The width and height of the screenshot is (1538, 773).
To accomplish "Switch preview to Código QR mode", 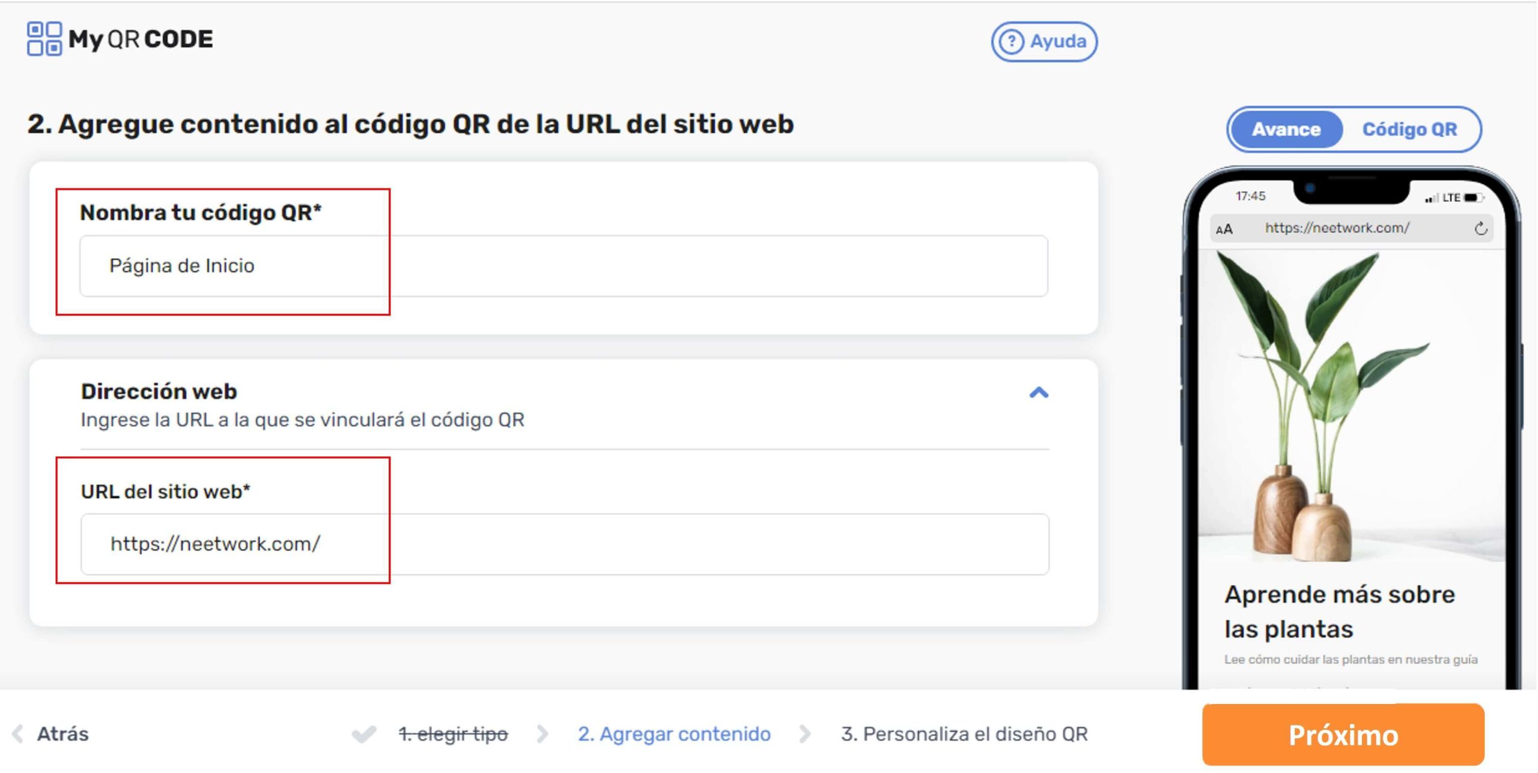I will (x=1410, y=129).
